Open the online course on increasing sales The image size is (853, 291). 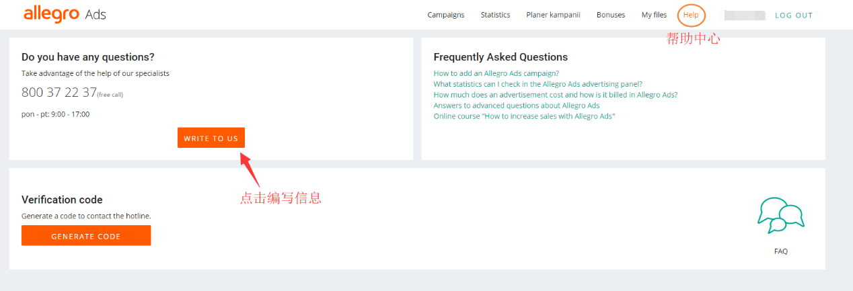point(525,117)
